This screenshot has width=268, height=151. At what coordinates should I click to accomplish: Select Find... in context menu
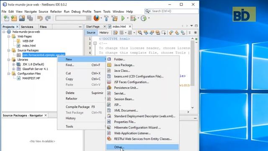tap(82, 65)
